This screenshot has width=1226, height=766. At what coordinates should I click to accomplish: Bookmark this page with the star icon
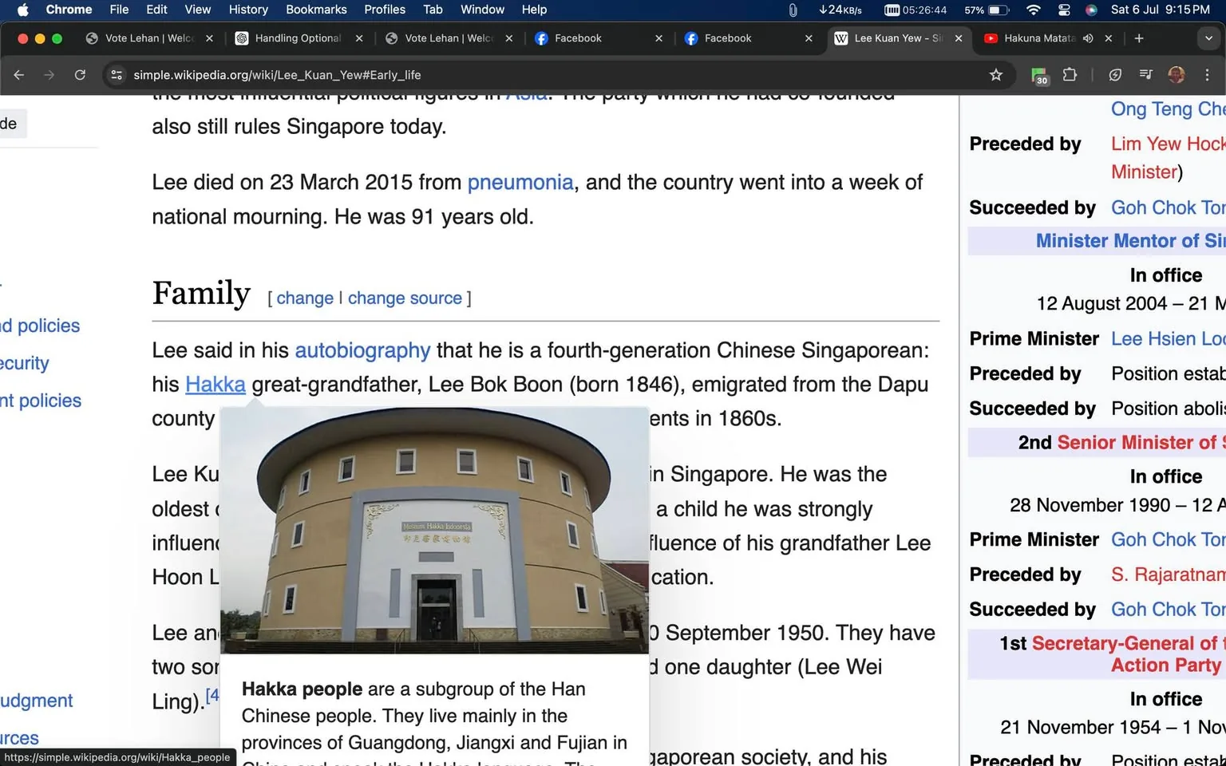(x=995, y=74)
